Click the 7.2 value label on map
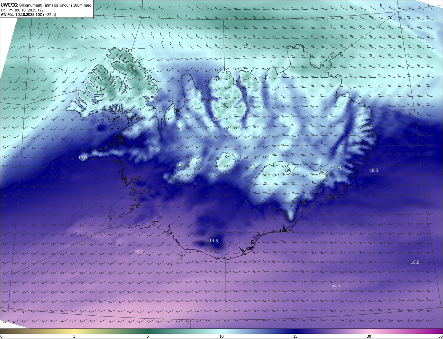 point(315,36)
